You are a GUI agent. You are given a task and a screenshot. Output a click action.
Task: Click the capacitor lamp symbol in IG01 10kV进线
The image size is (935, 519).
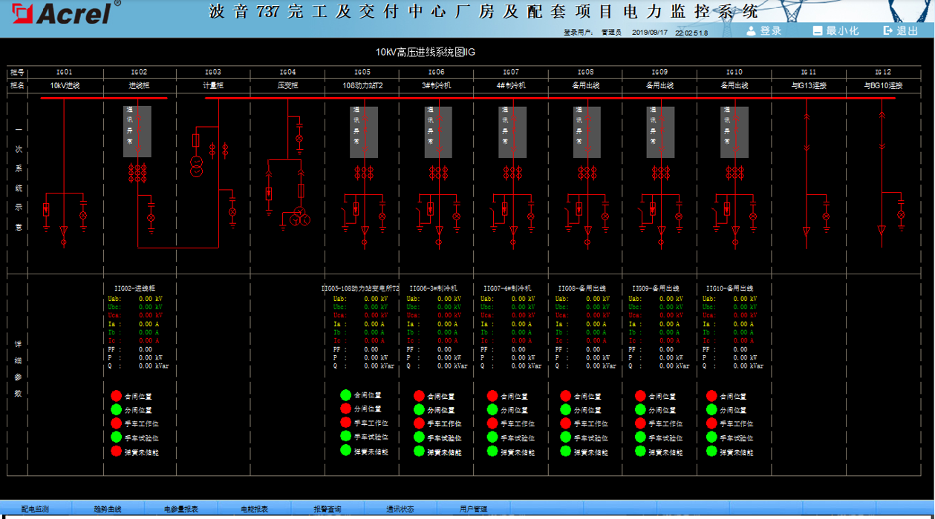click(83, 215)
